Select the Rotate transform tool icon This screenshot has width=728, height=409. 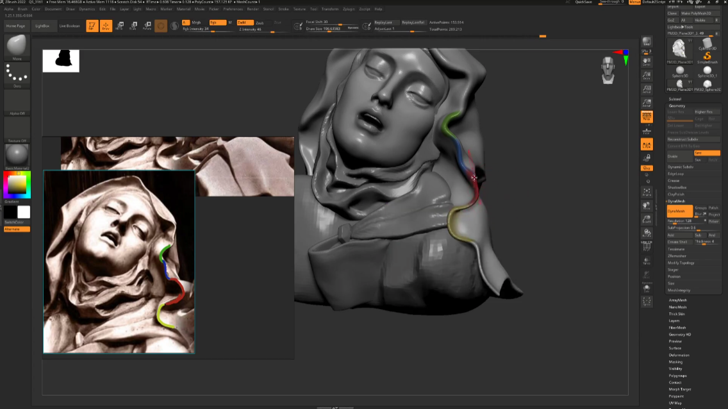click(x=147, y=26)
